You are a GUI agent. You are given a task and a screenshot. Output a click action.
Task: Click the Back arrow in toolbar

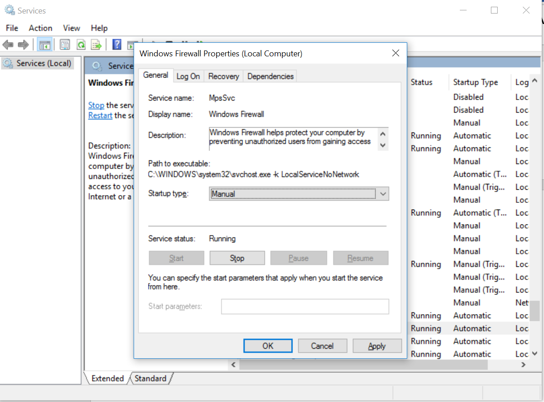pyautogui.click(x=8, y=45)
